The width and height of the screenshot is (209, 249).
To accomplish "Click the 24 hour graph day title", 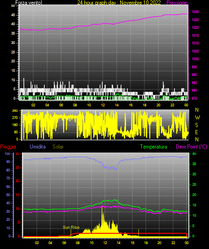I will [x=119, y=3].
